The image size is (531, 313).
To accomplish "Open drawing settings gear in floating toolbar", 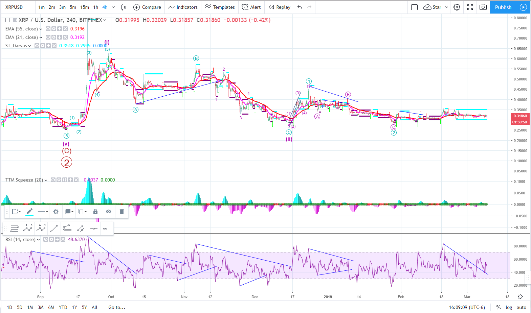I will click(56, 212).
